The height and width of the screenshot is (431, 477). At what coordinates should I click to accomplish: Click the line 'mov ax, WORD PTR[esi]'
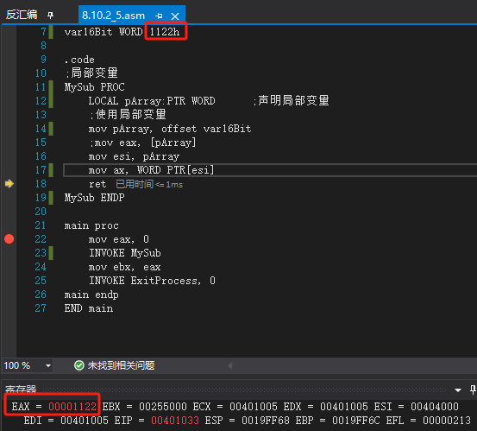pyautogui.click(x=151, y=170)
